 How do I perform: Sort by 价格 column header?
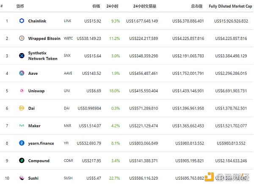[96, 6]
